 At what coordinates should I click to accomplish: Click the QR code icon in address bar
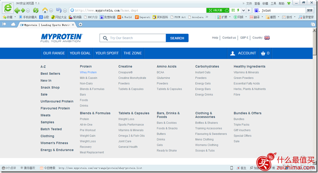point(233,10)
